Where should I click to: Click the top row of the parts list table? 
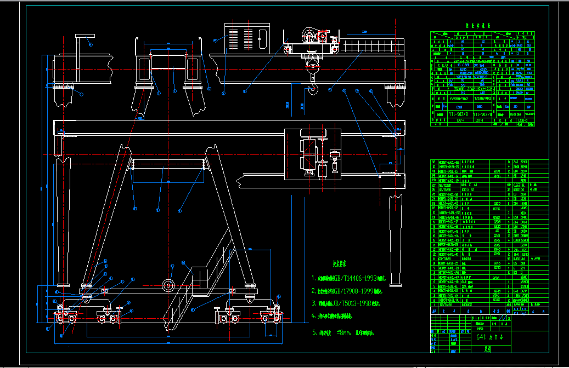[x=483, y=161]
